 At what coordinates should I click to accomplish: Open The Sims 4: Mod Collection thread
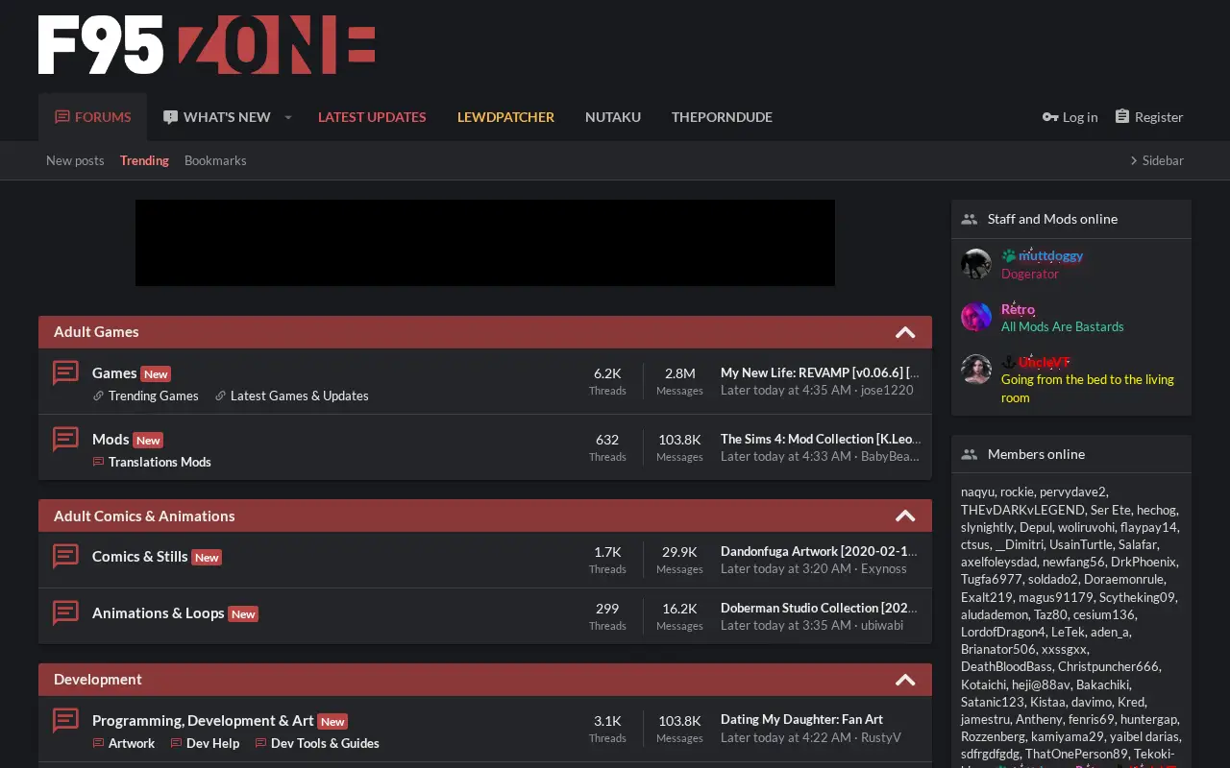pos(821,439)
